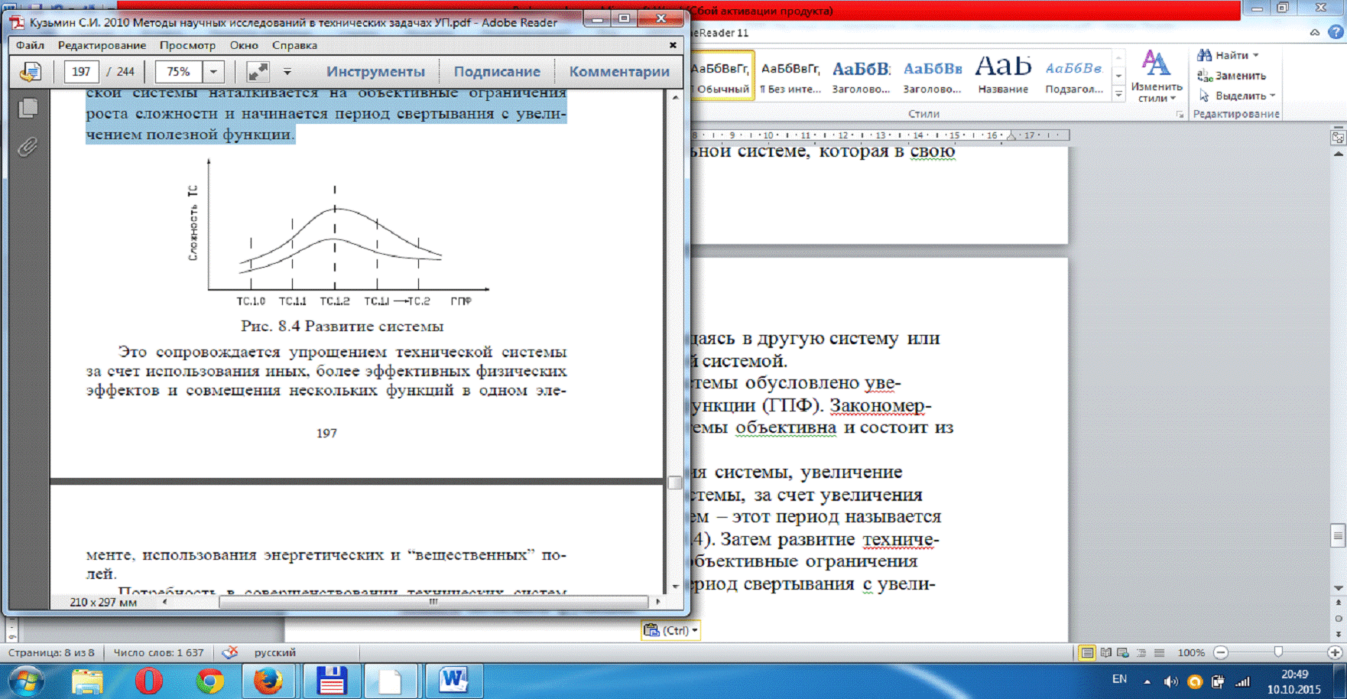Open Firefox from the taskbar

[x=268, y=680]
